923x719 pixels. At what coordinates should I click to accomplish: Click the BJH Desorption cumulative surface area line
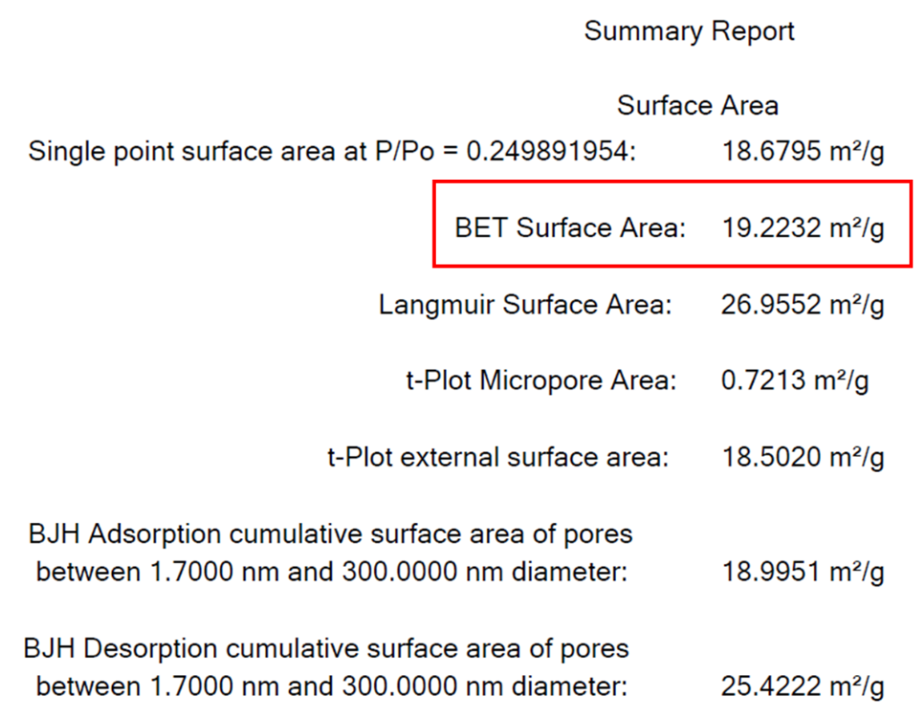pos(328,648)
